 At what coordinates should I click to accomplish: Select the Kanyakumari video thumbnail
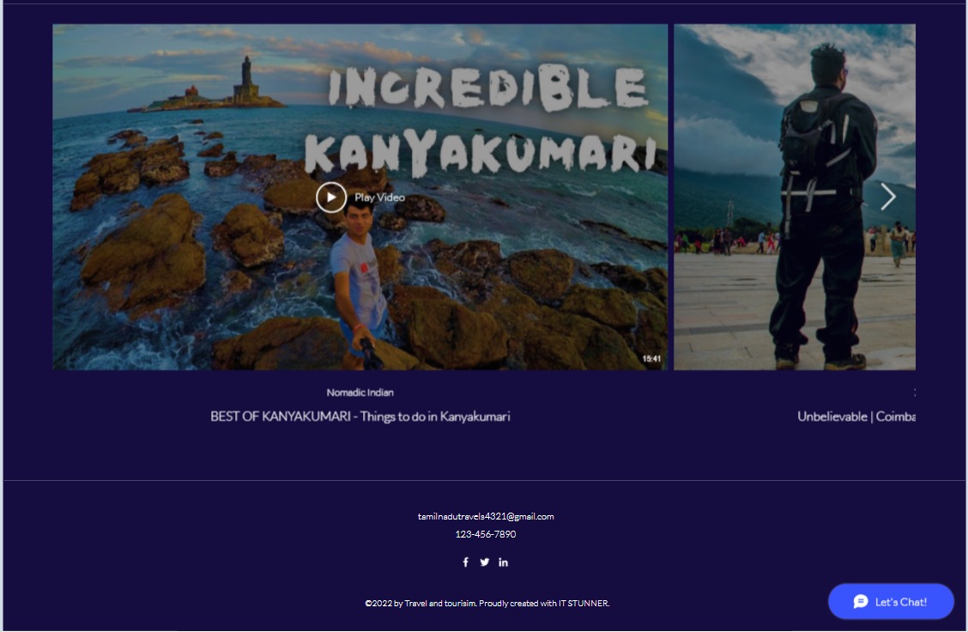click(x=360, y=197)
